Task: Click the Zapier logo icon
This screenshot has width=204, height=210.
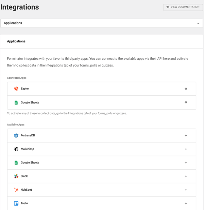Action: [16, 89]
